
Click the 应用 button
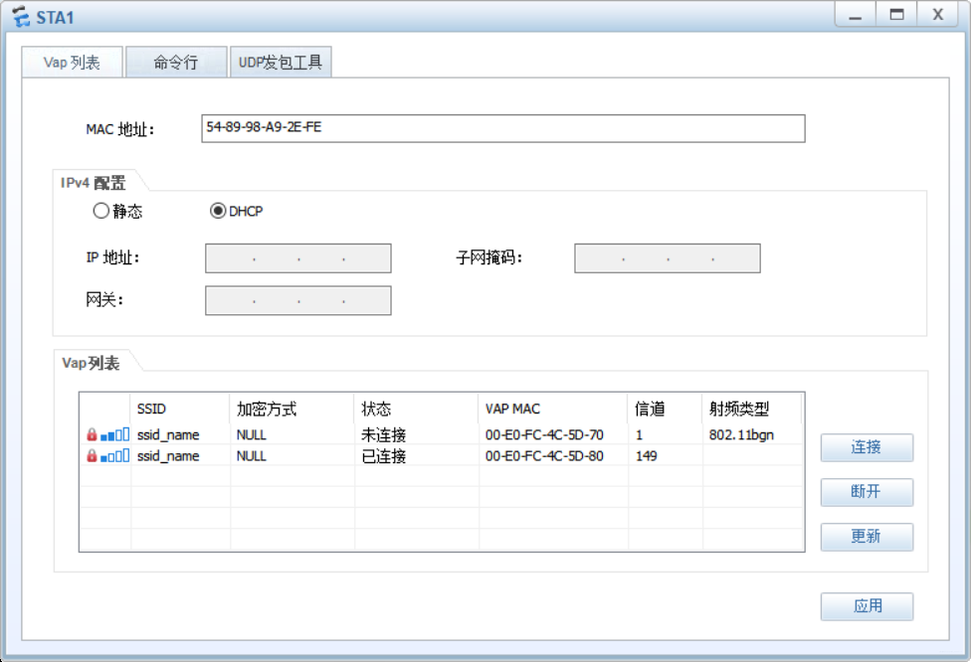pyautogui.click(x=866, y=606)
